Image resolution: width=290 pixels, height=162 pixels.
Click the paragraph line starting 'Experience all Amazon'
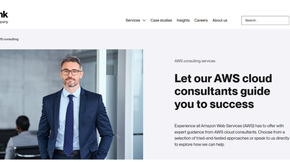[229, 126]
